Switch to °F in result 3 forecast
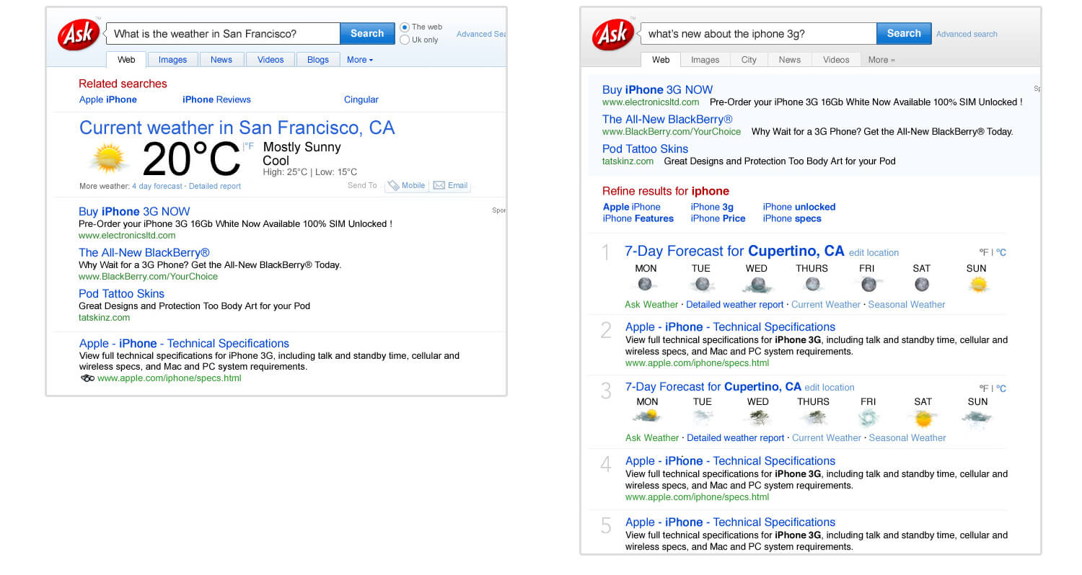 pyautogui.click(x=984, y=388)
